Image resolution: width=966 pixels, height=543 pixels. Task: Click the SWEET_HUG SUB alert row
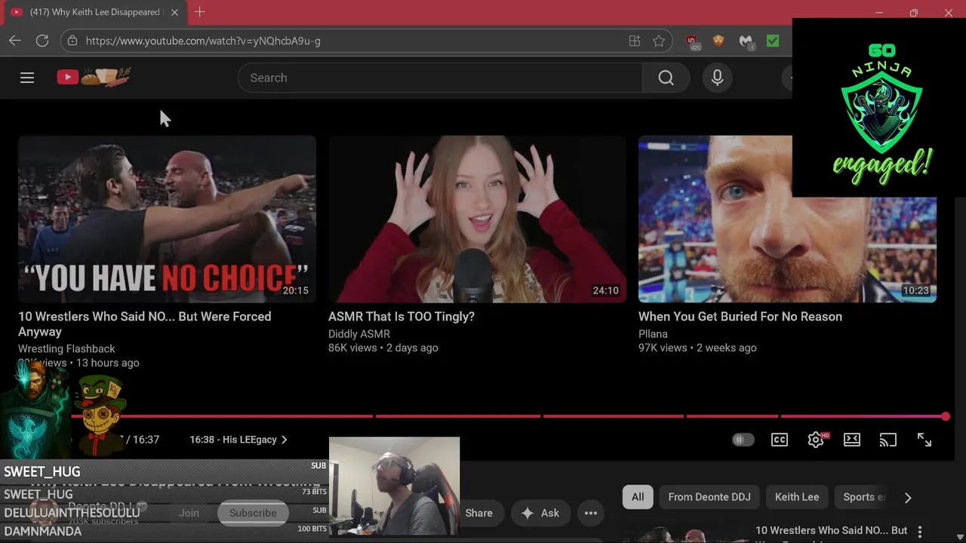tap(165, 471)
